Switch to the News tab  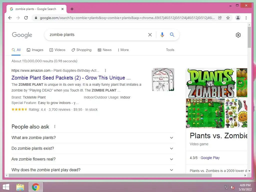104,50
